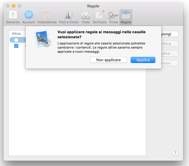Open the Scrittura composing pane
Viewport: 189px width, 166px height.
tap(100, 17)
